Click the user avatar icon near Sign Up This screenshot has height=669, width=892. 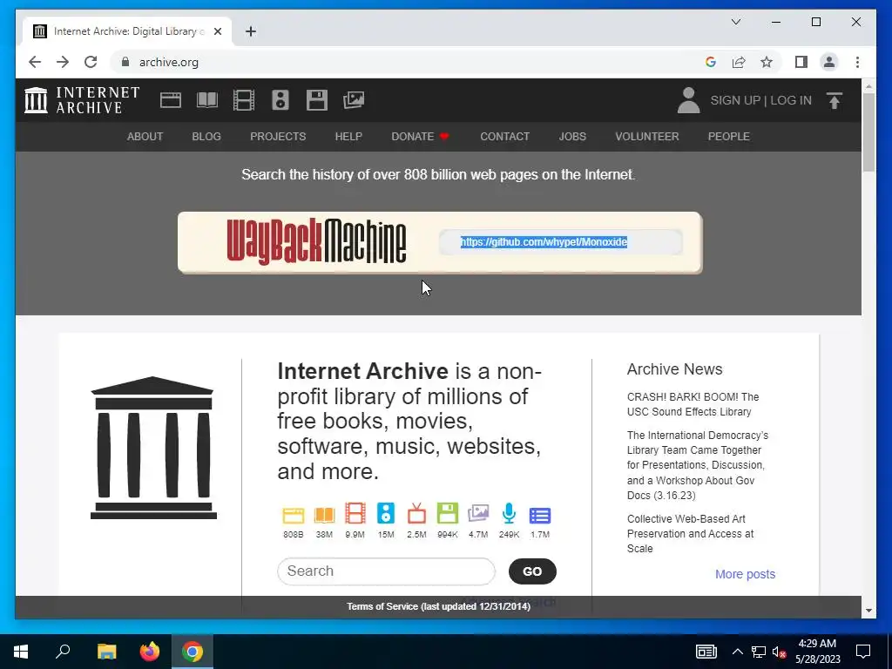[x=688, y=100]
